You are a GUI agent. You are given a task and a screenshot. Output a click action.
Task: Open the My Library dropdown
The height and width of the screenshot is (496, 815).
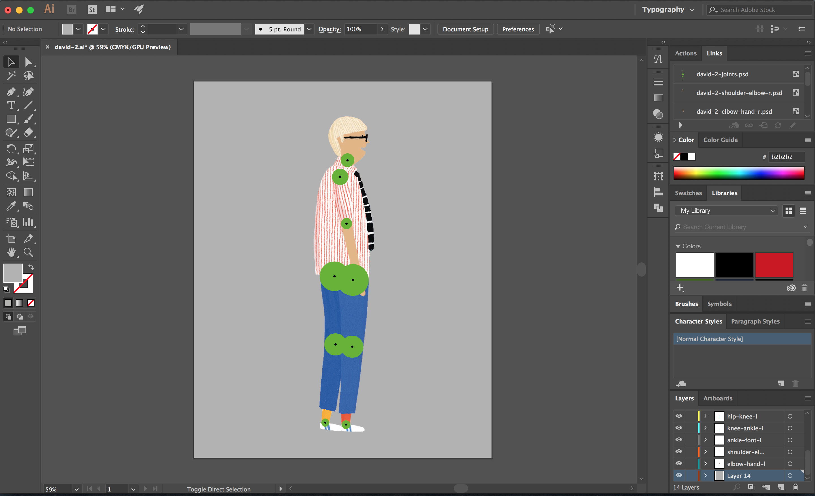[727, 210]
